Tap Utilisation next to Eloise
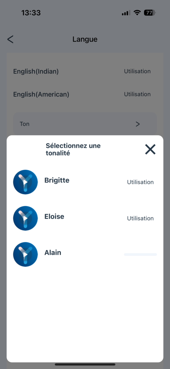170x369 pixels. [x=140, y=218]
